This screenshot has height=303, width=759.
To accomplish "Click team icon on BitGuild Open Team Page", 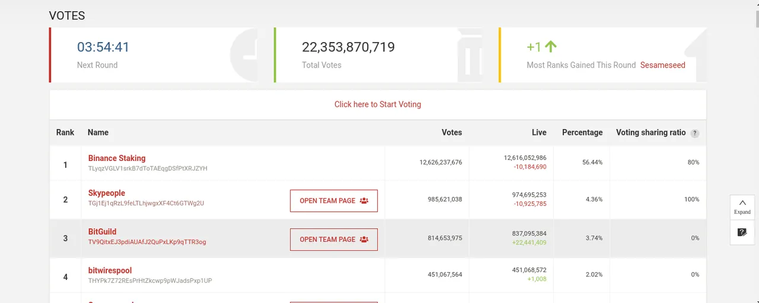I will (x=364, y=240).
